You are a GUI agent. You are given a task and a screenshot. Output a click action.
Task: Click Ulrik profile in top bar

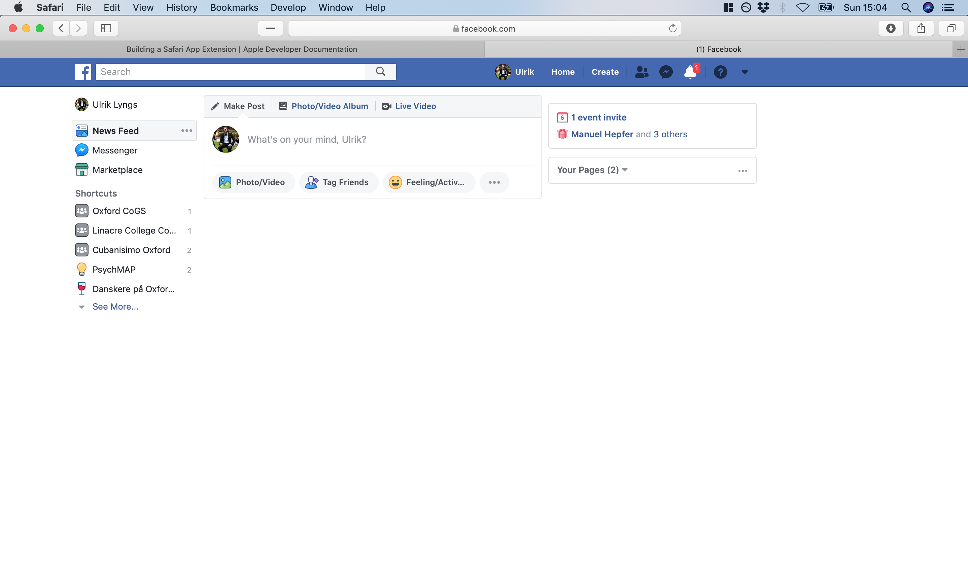[x=515, y=72]
